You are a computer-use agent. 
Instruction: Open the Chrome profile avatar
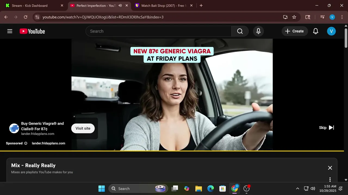coord(332,17)
